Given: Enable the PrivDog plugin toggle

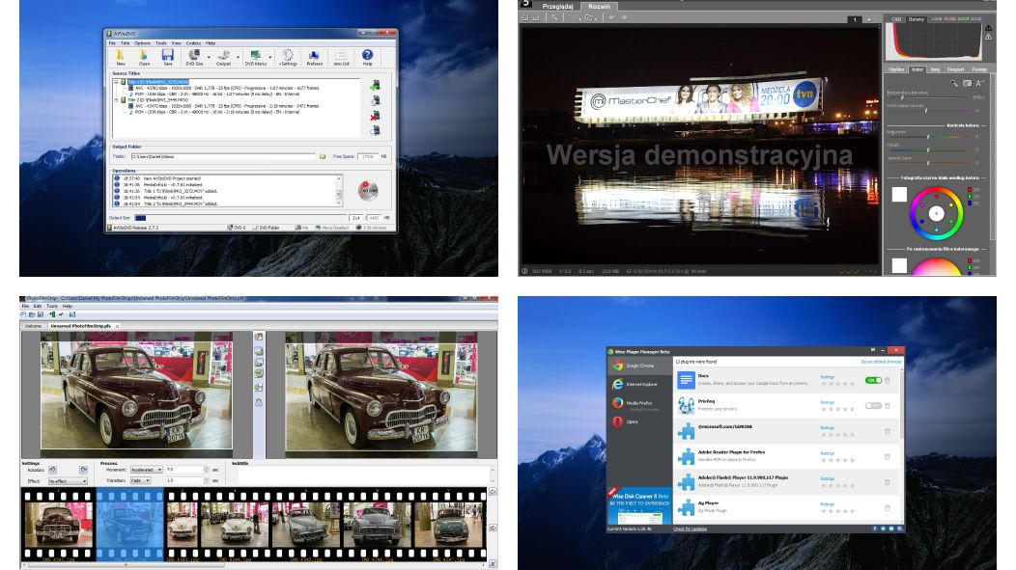Looking at the screenshot, I should 873,406.
